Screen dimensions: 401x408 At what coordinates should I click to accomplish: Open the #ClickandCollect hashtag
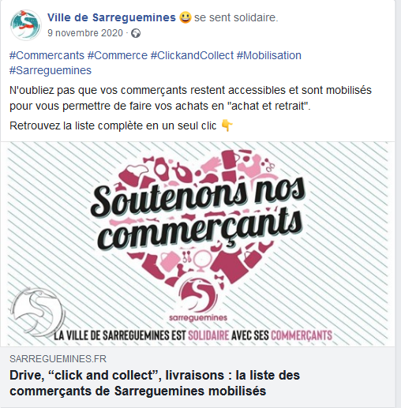coord(192,55)
